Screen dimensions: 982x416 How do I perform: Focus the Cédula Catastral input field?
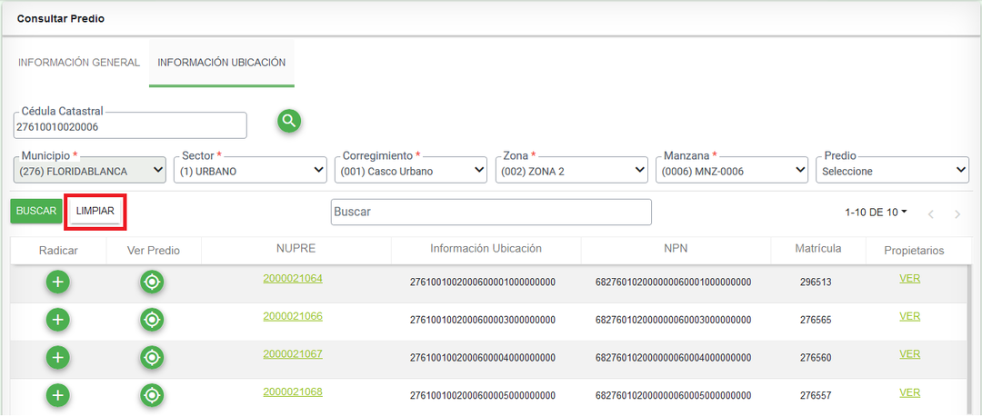pos(130,125)
